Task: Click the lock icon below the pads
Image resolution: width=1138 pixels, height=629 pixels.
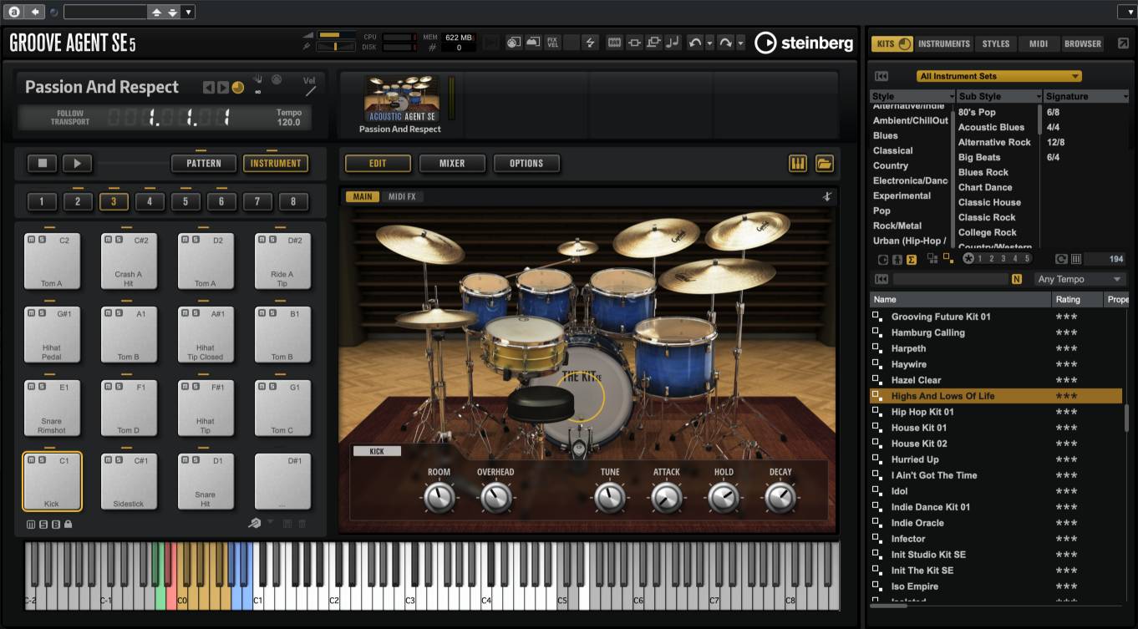Action: click(x=68, y=525)
